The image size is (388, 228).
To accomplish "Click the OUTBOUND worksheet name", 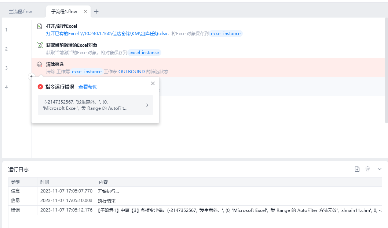I will (x=132, y=72).
